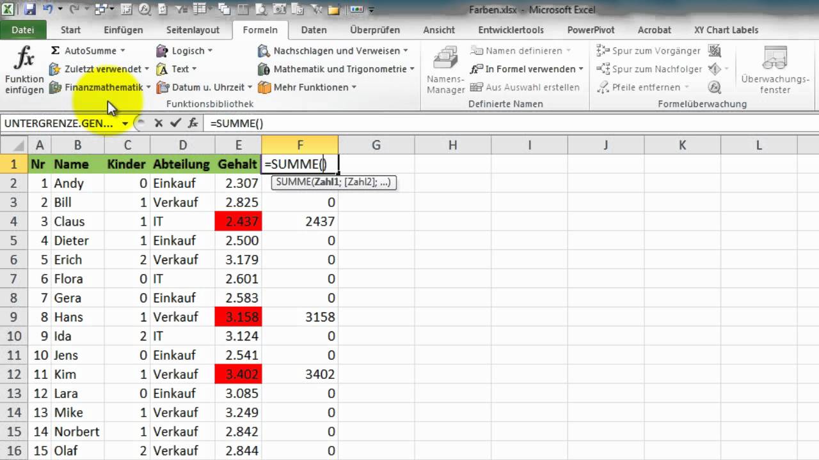The image size is (819, 460).
Task: Click the name box showing UNTERGRENZE.GEN
Action: [x=60, y=123]
